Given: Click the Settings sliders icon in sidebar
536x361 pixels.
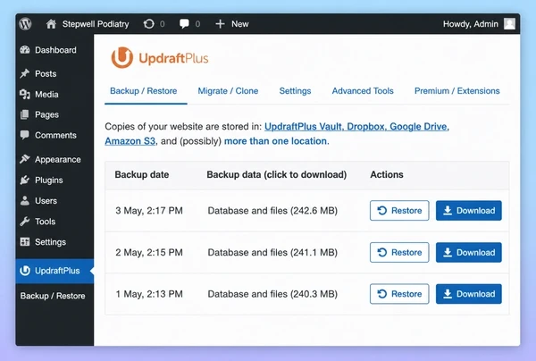Looking at the screenshot, I should tap(25, 241).
